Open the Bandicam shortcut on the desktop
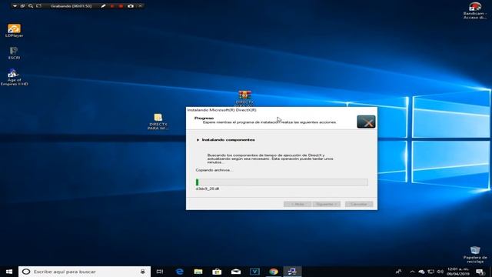 [x=475, y=11]
